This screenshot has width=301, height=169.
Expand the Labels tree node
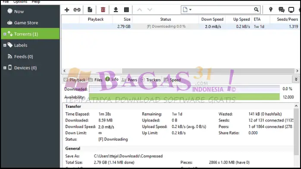5,45
